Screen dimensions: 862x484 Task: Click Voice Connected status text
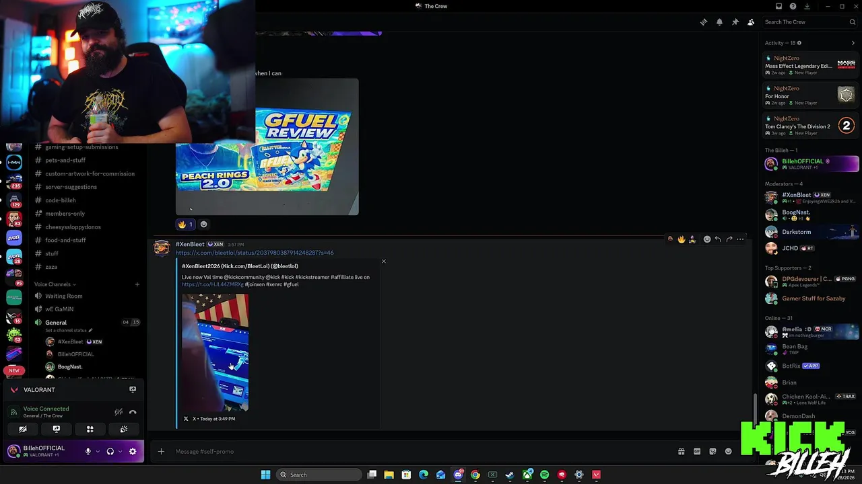(46, 409)
